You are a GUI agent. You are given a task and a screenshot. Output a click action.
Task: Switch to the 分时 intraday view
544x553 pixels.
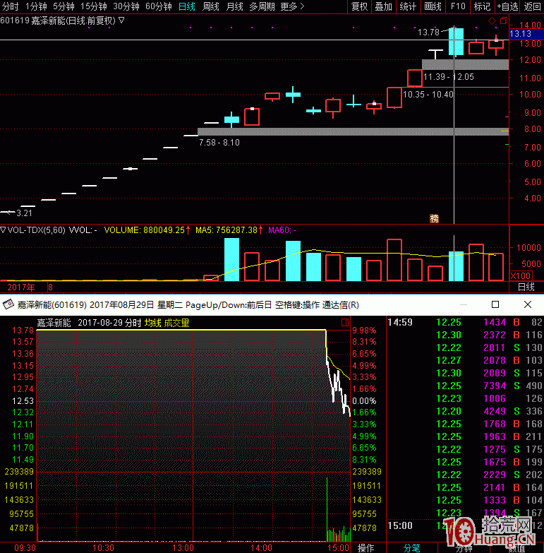10,6
